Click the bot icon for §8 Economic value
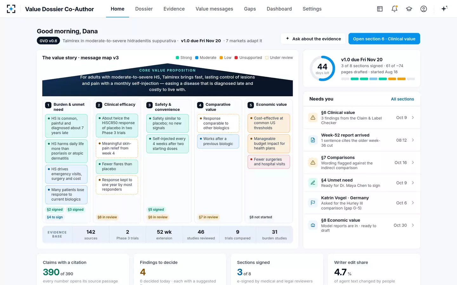 pos(313,225)
